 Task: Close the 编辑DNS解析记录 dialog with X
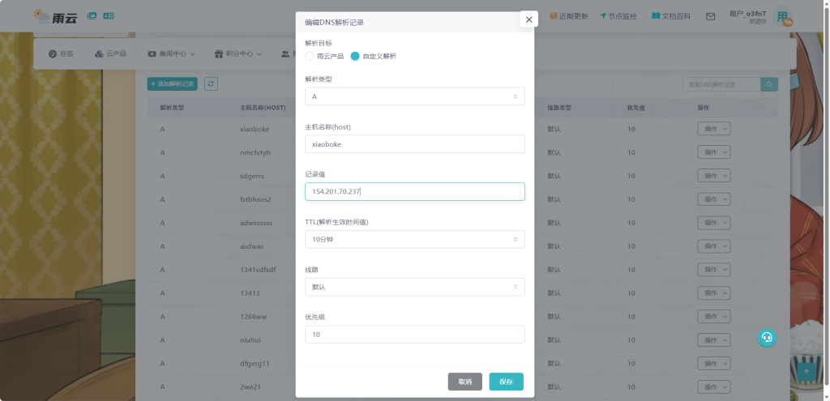tap(528, 19)
